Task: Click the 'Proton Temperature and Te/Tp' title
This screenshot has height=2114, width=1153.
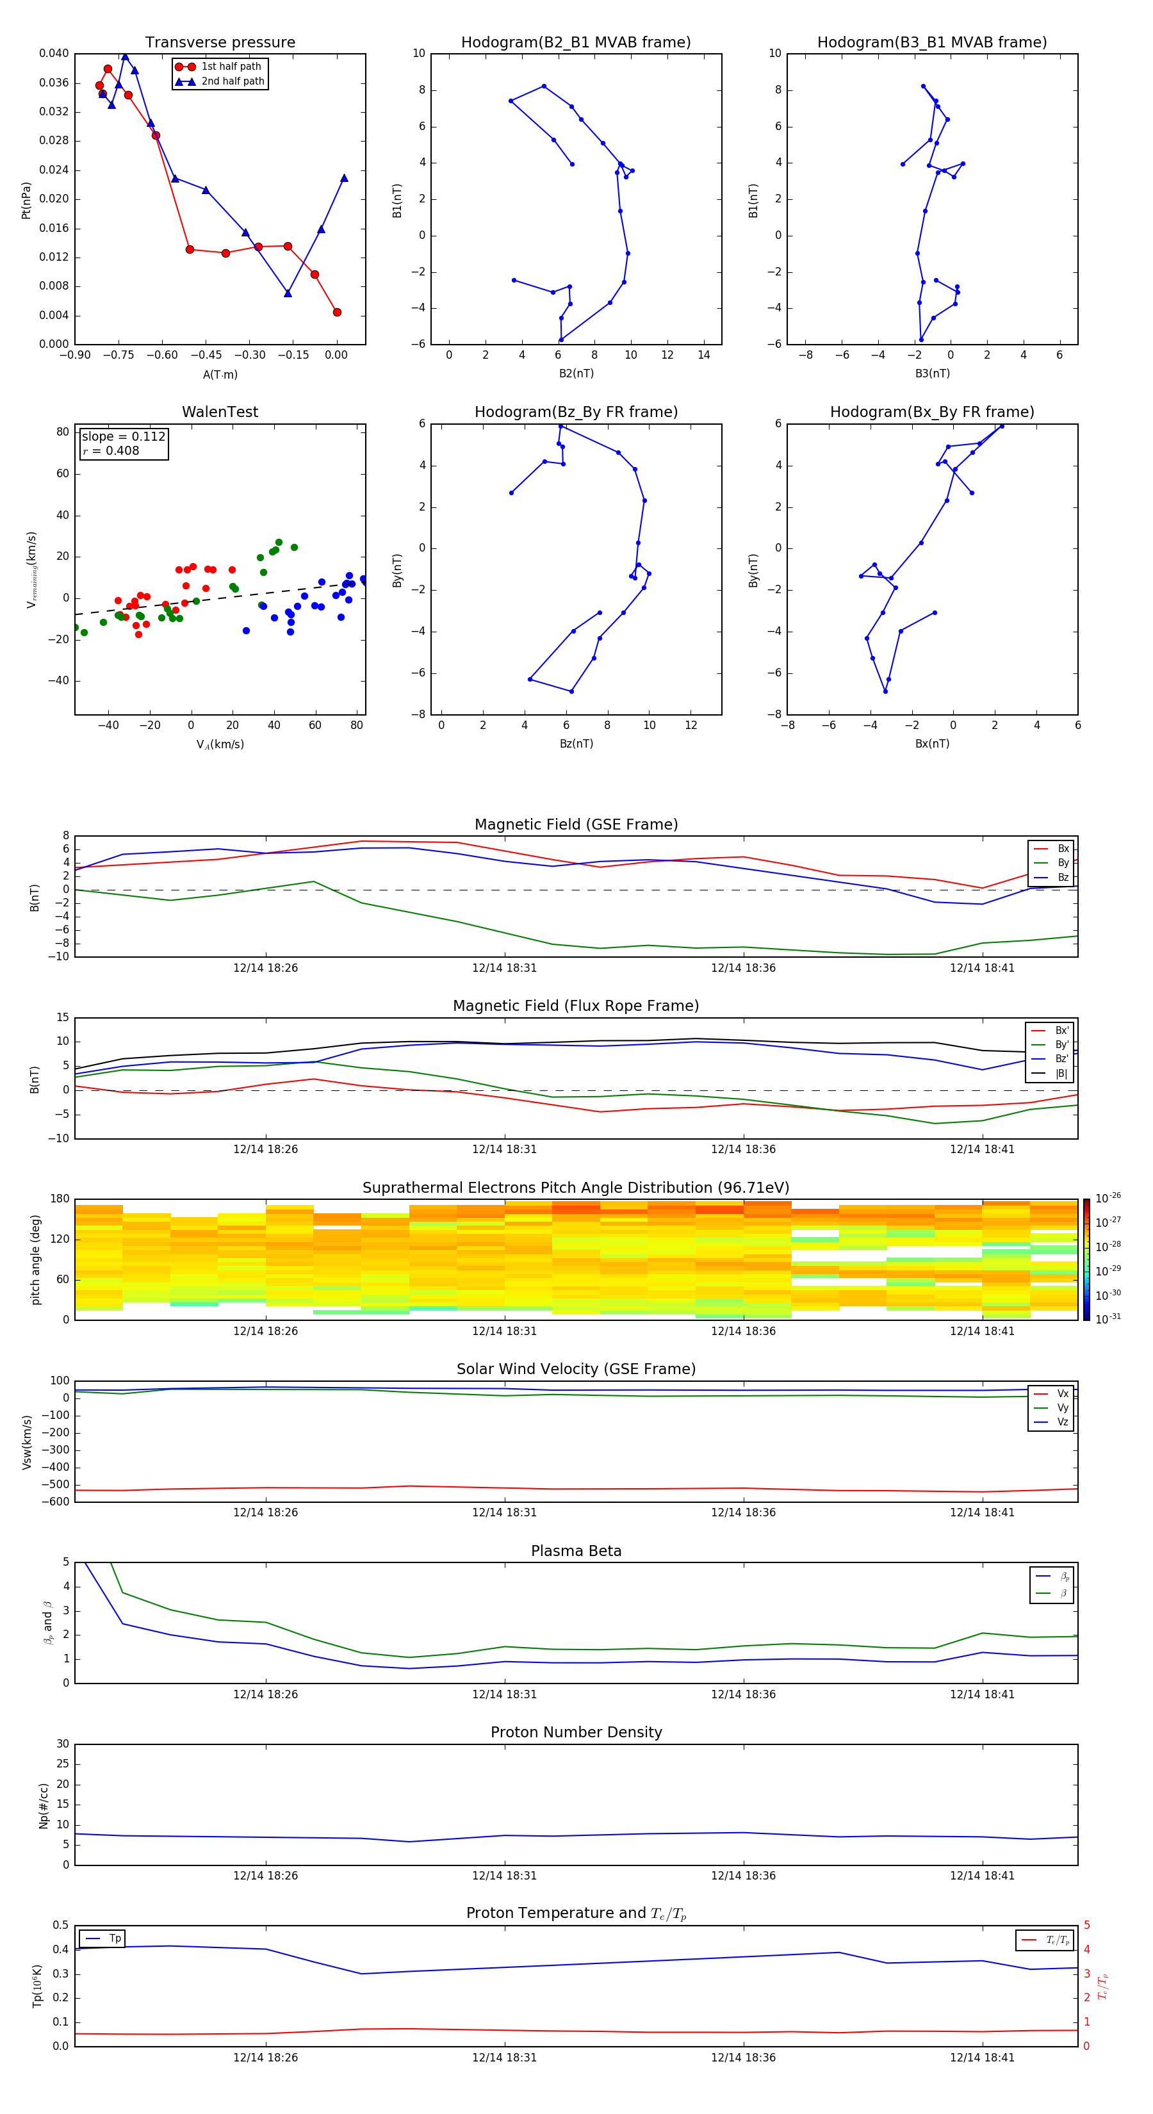Action: click(x=576, y=1913)
